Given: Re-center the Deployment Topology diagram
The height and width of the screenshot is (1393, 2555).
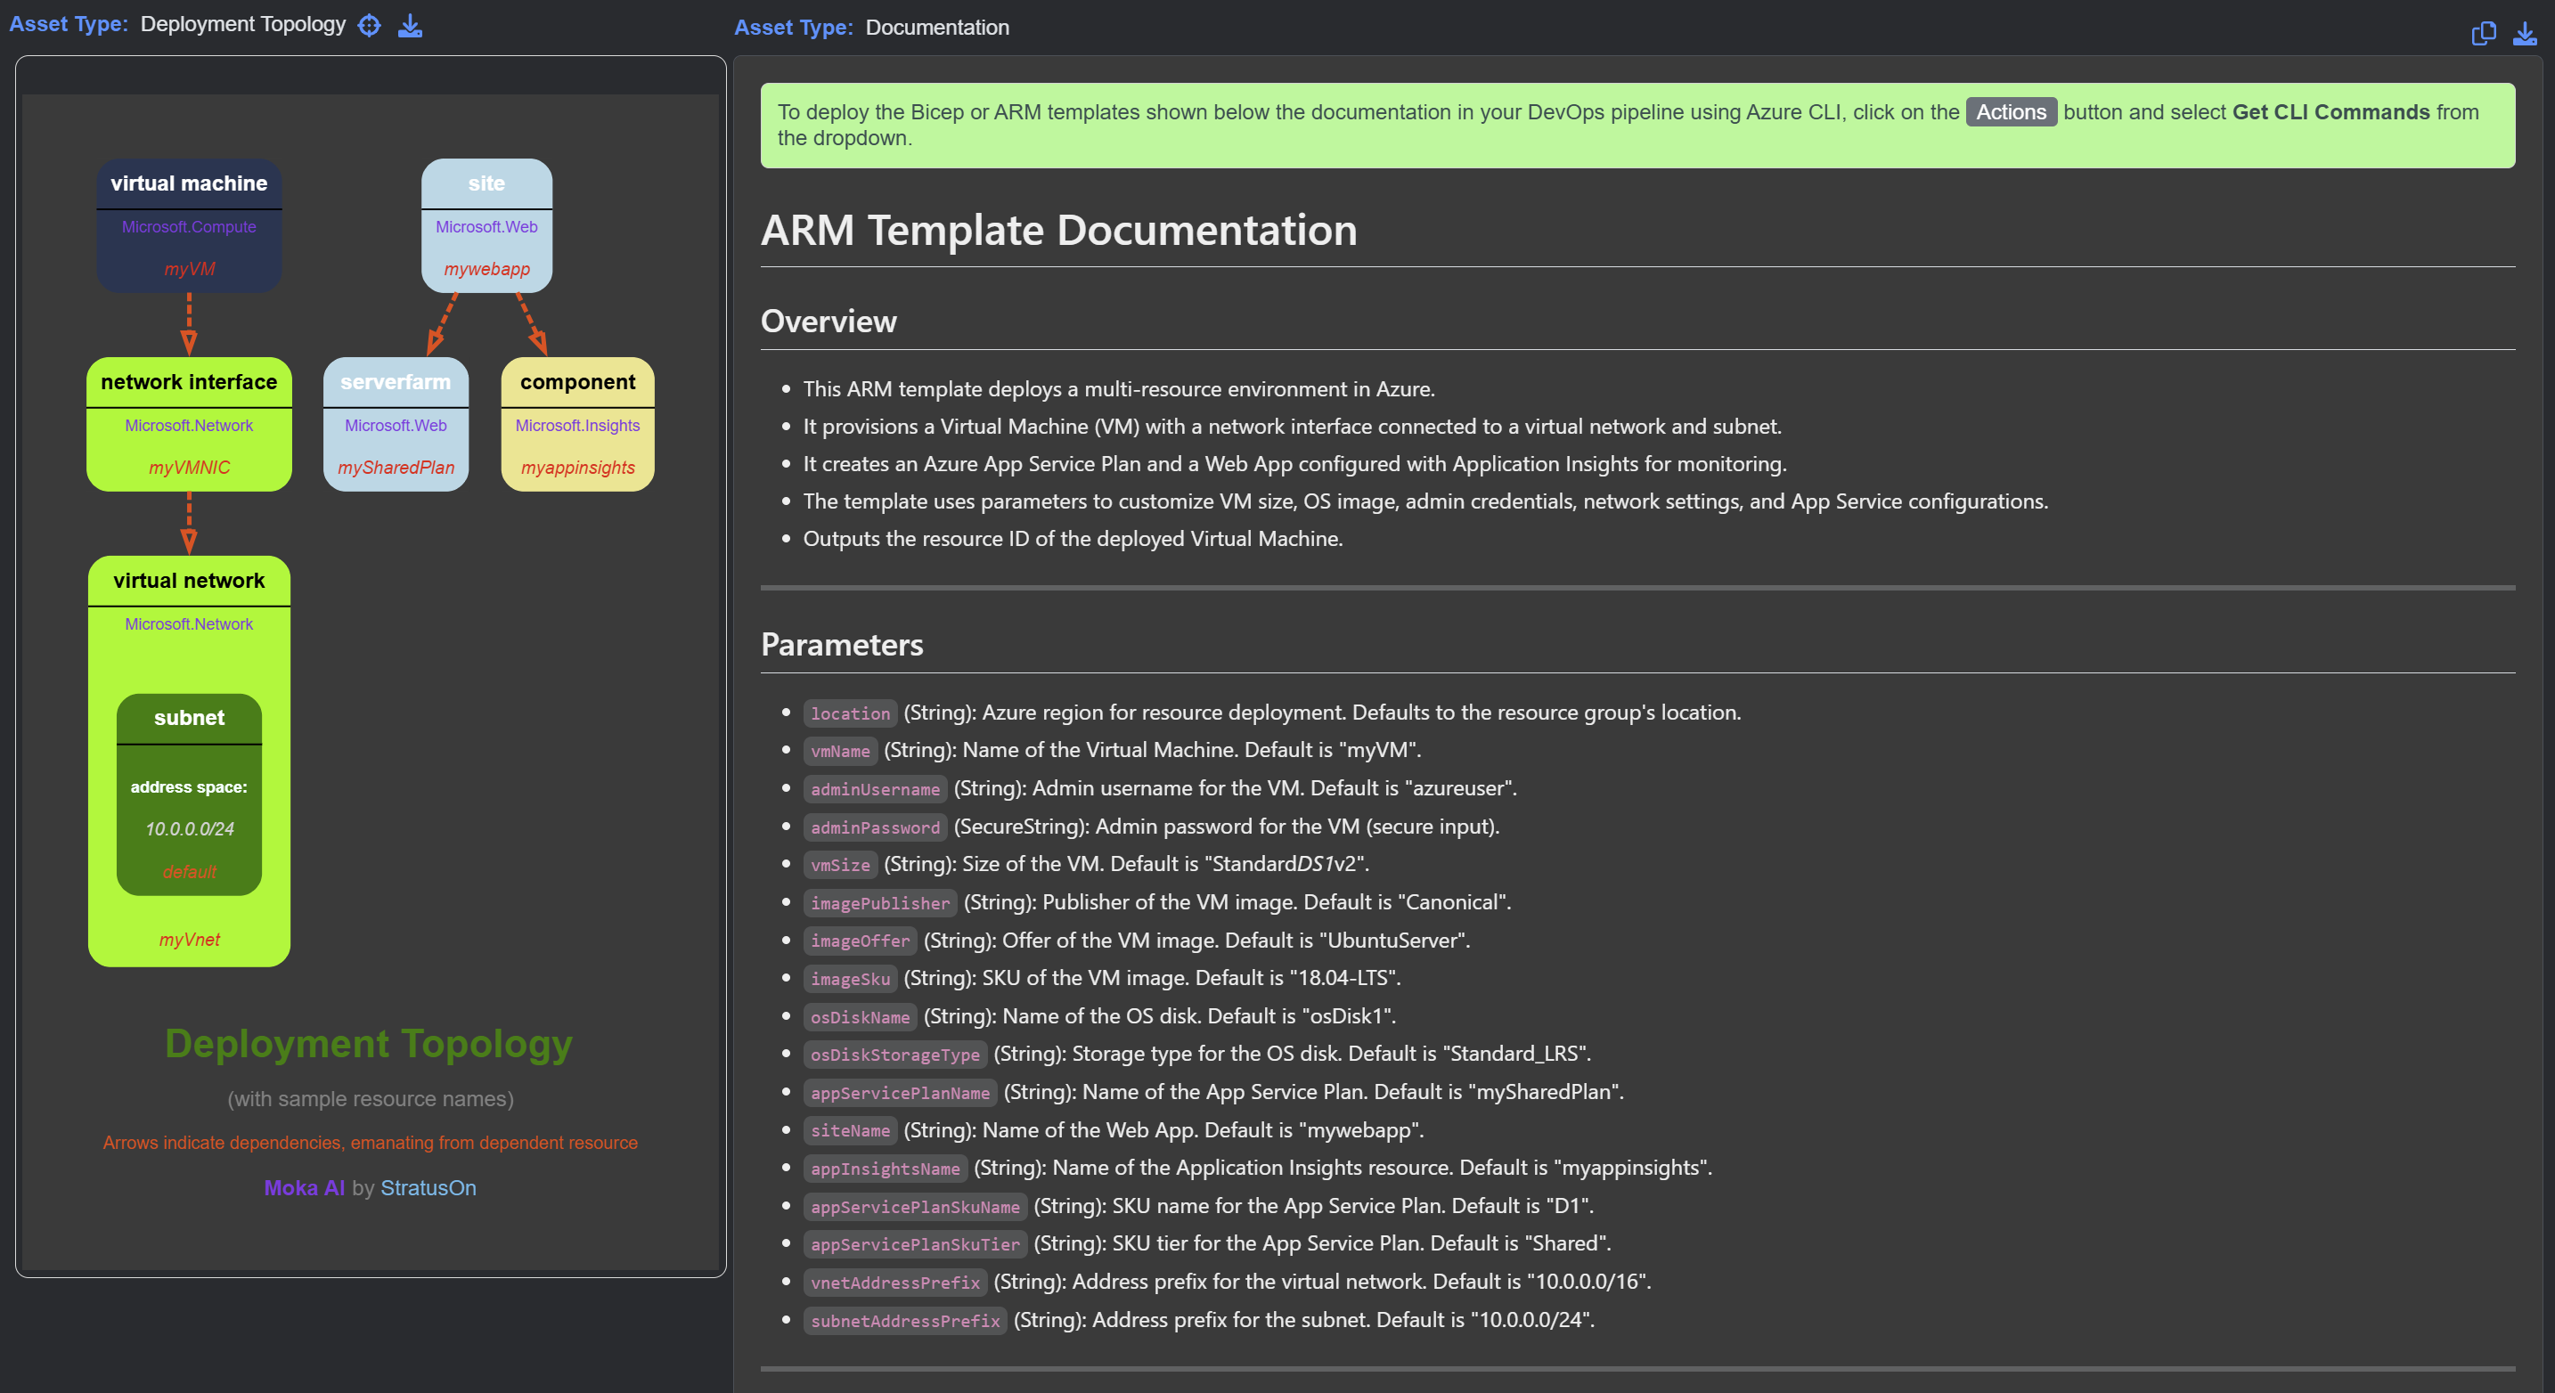Looking at the screenshot, I should (369, 26).
